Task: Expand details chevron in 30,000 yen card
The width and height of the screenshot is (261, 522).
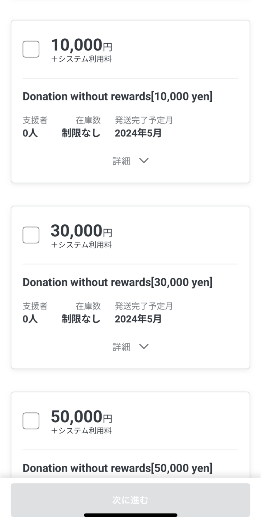Action: click(x=144, y=347)
